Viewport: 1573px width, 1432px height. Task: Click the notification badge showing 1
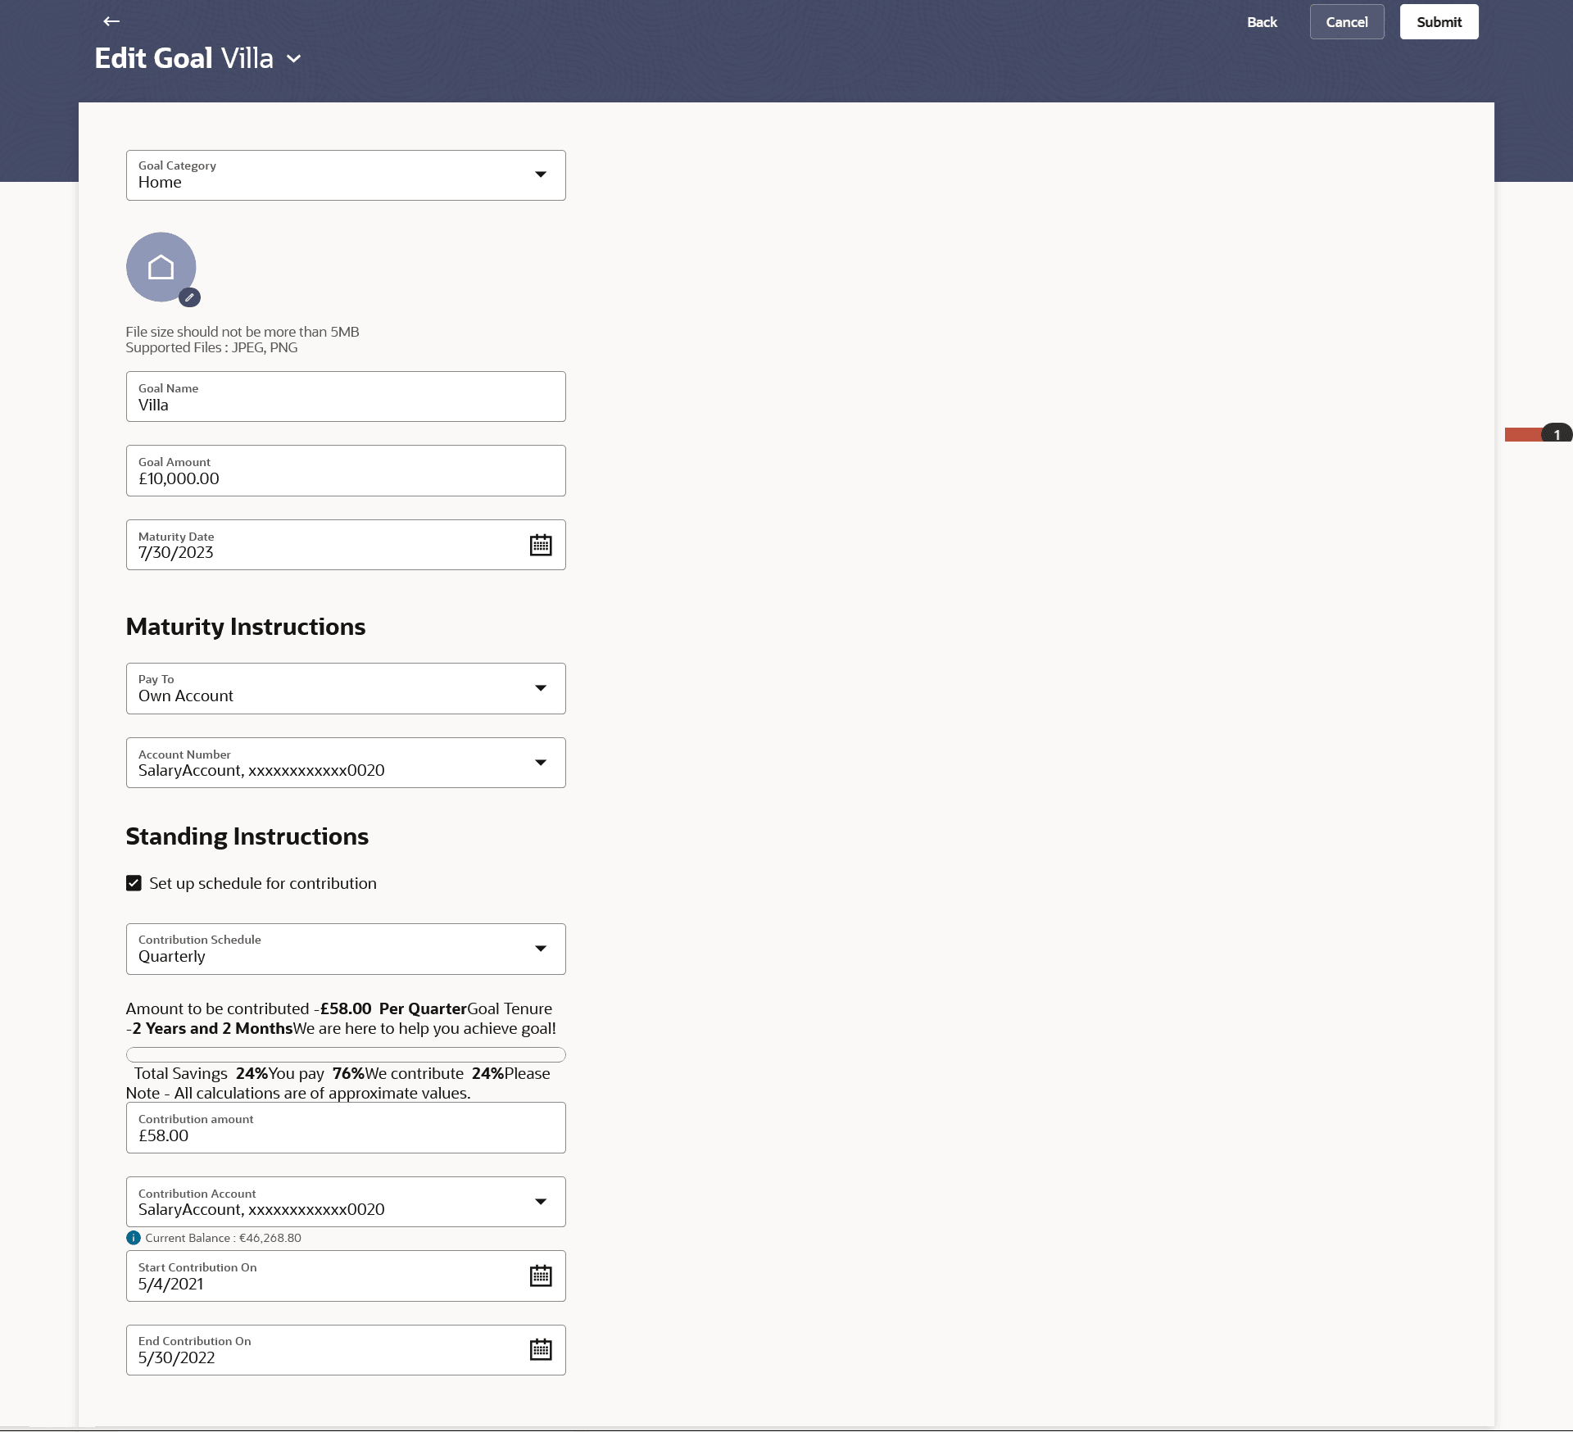point(1555,434)
